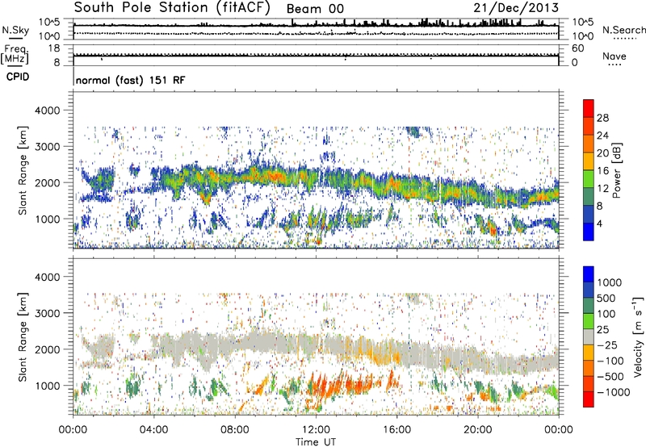Click the 'Power [dB]' colorbar title

pos(617,170)
